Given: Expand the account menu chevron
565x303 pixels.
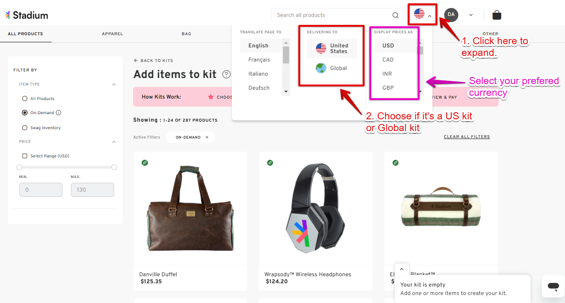Looking at the screenshot, I should 471,15.
